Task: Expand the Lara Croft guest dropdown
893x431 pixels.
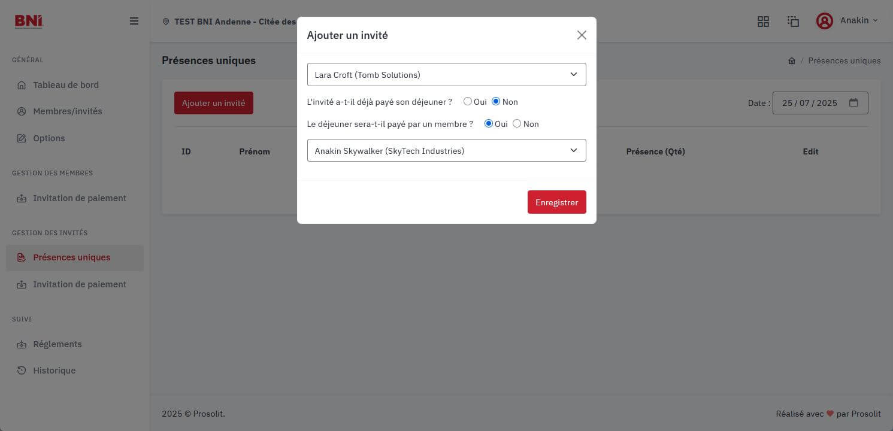Action: 447,75
